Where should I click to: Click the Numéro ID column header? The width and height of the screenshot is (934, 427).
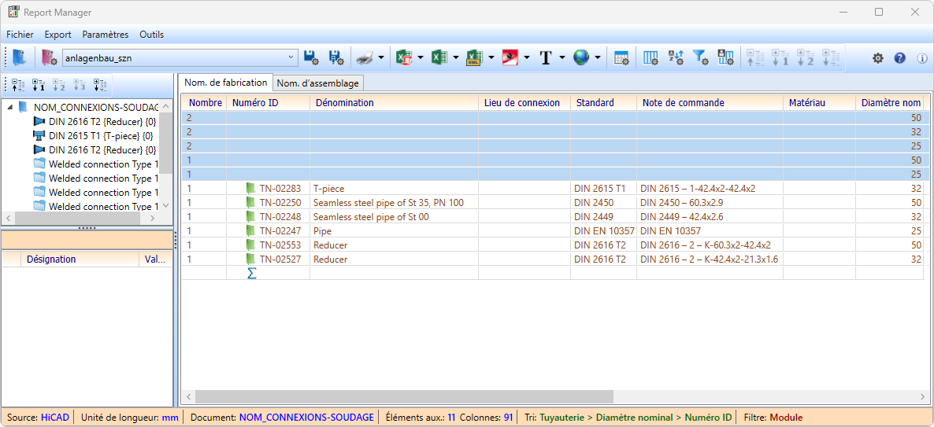coord(254,103)
